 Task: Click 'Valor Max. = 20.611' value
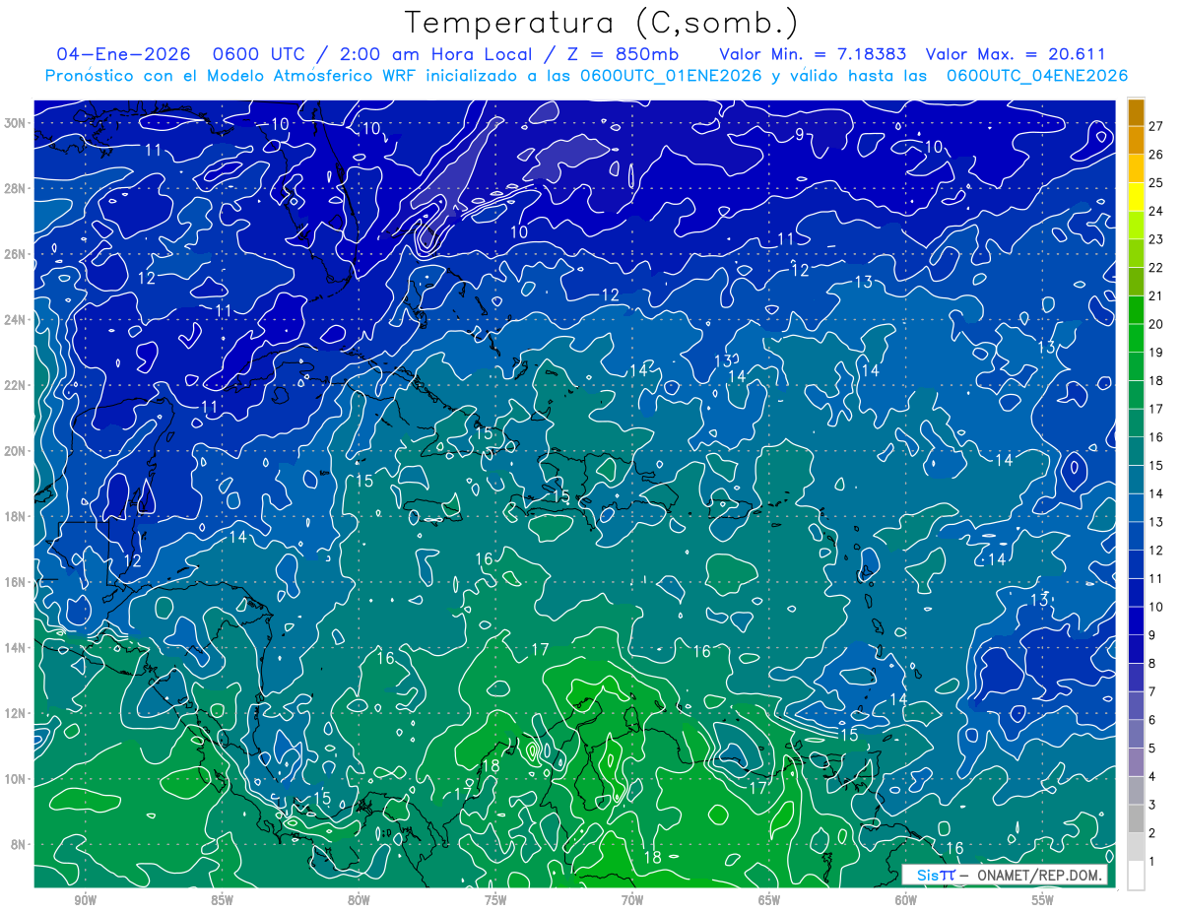coord(1016,54)
